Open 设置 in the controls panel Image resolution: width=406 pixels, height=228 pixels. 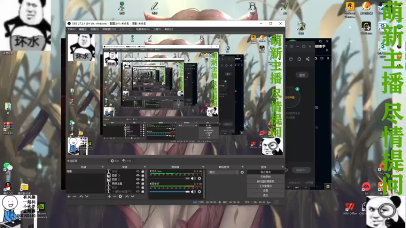tap(265, 191)
